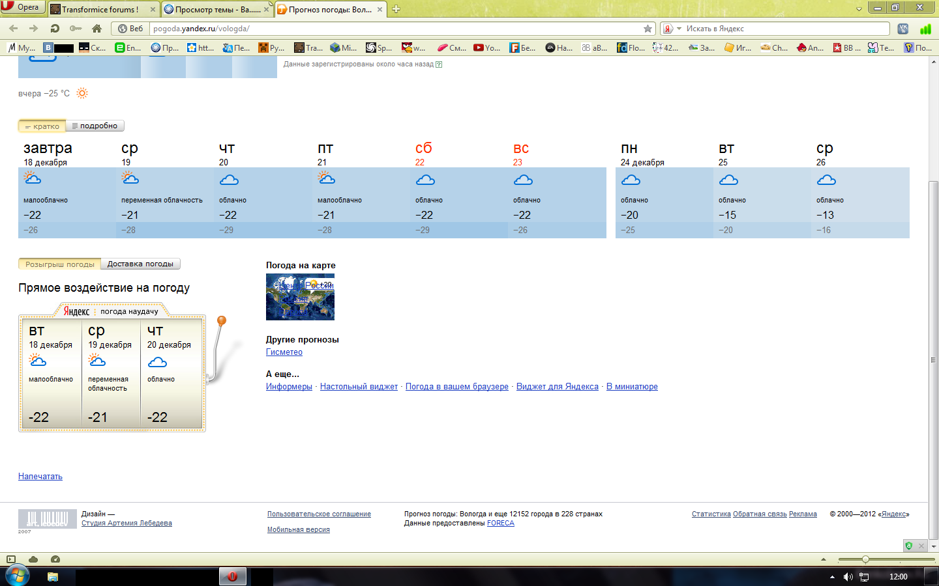The image size is (939, 586).
Task: Open the 'Статистика' footer link
Action: coord(711,514)
